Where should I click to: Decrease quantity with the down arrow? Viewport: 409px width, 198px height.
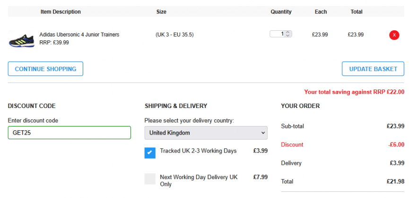click(x=288, y=36)
